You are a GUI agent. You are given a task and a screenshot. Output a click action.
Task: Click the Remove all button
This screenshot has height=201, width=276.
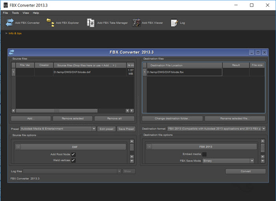[114, 118]
